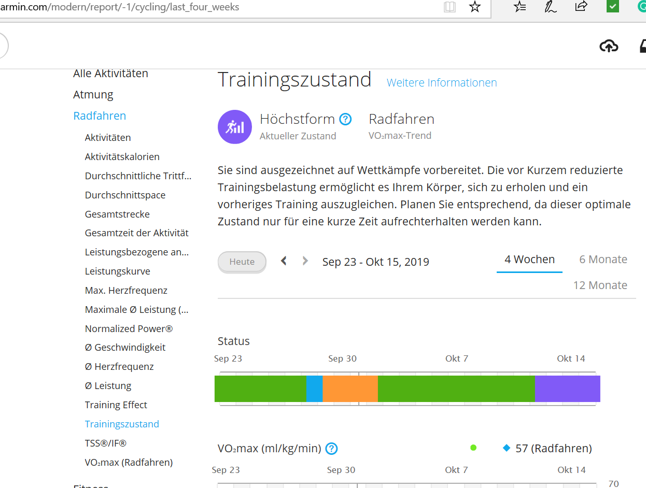Open the Leistungskurve report
646x488 pixels.
click(118, 271)
